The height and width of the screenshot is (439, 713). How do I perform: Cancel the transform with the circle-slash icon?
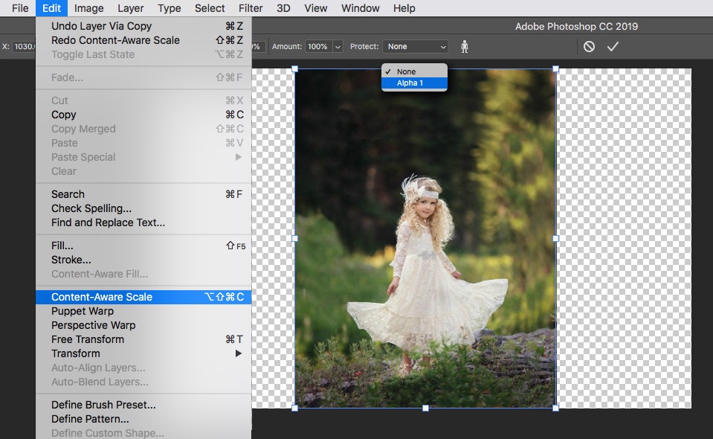coord(589,46)
